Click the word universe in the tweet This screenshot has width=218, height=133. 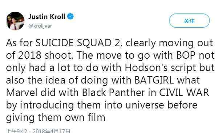(145, 105)
